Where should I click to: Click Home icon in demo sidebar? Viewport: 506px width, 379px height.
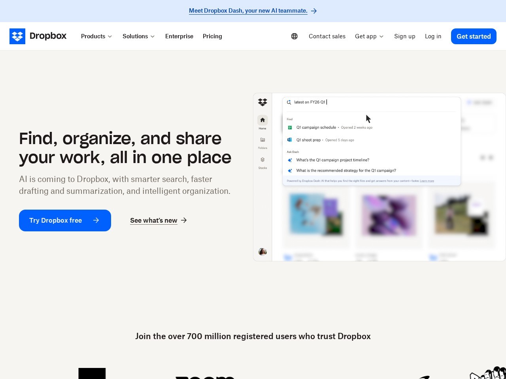click(262, 120)
